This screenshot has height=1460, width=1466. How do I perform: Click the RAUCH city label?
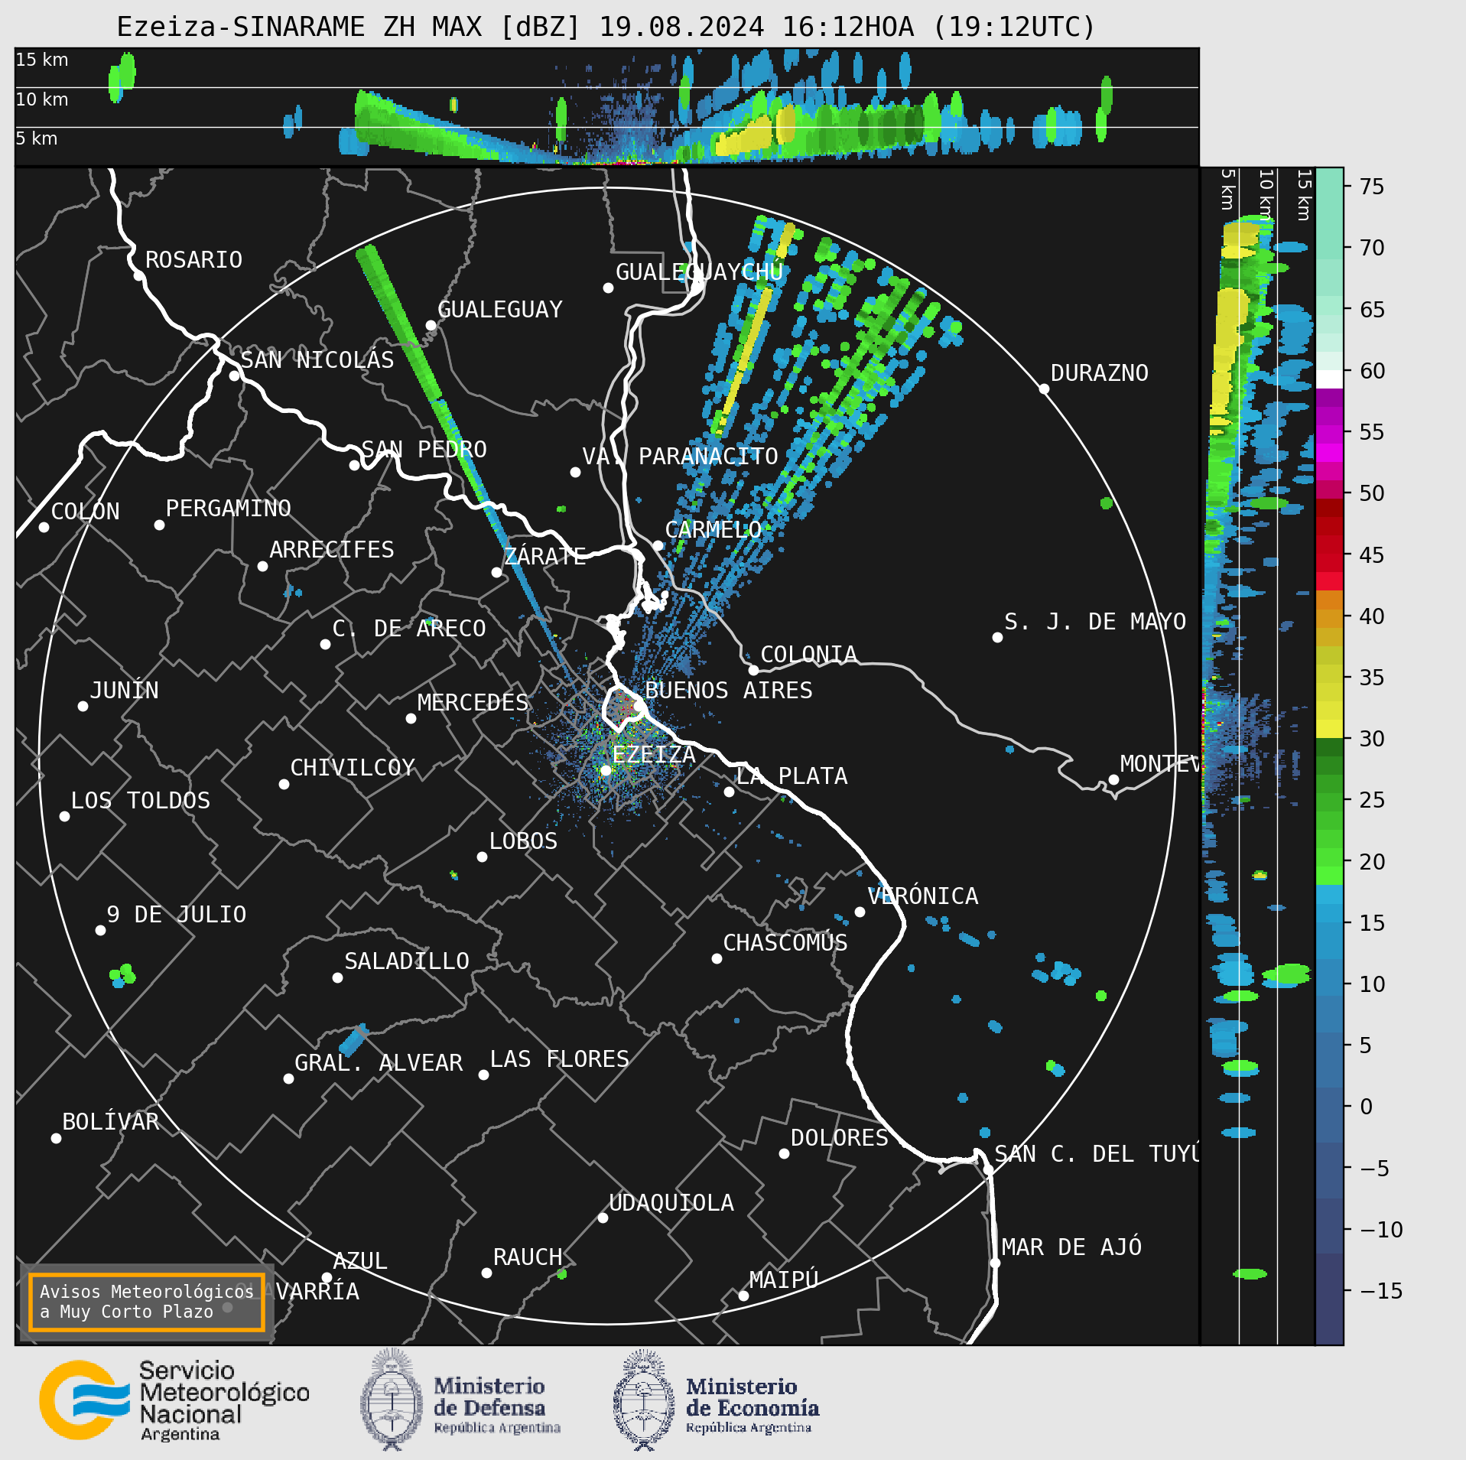(x=528, y=1257)
